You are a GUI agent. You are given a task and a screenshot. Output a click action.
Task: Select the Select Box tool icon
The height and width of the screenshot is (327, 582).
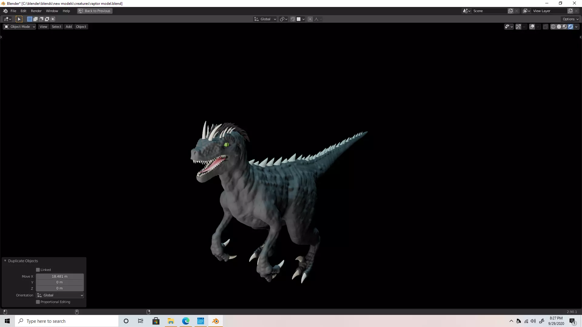click(19, 19)
